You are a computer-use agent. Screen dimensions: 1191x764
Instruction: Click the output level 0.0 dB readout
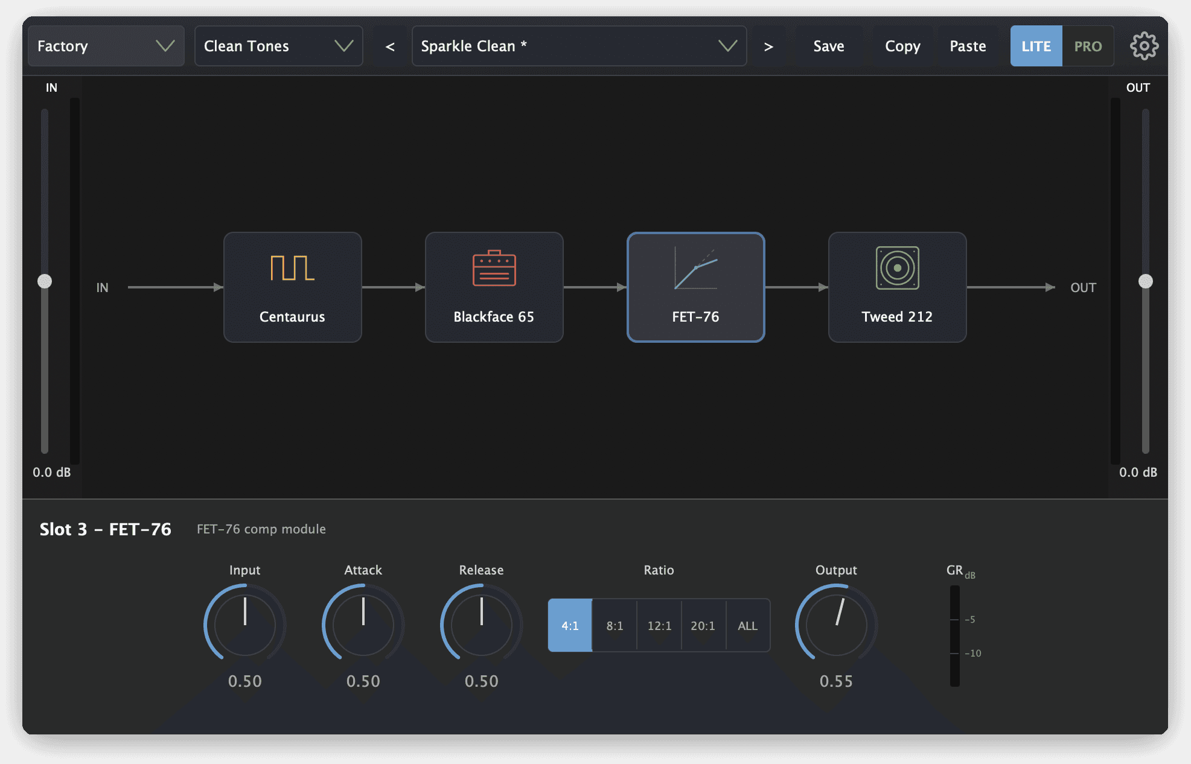pos(1138,472)
